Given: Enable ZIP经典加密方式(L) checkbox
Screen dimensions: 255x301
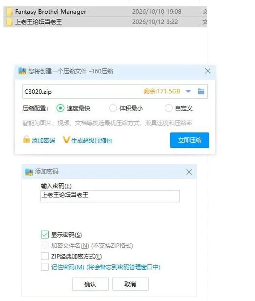Looking at the screenshot, I should [x=45, y=256].
